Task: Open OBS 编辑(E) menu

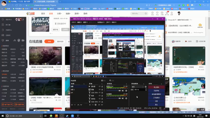Action: [x=80, y=22]
